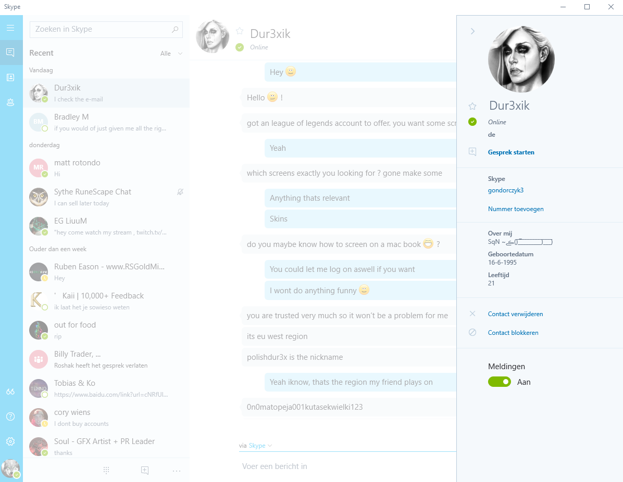Open the Bradley M conversation
This screenshot has width=623, height=482.
click(x=106, y=122)
